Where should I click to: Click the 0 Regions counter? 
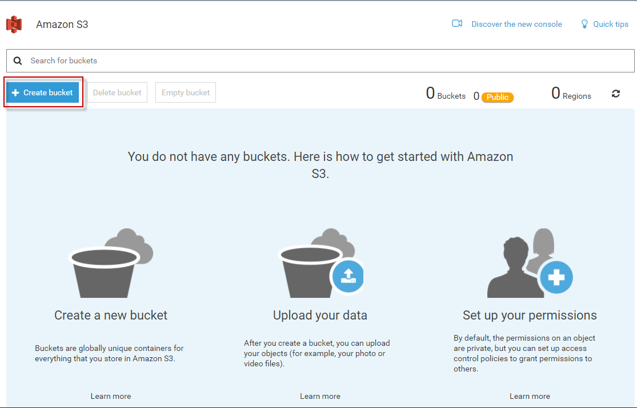point(571,94)
